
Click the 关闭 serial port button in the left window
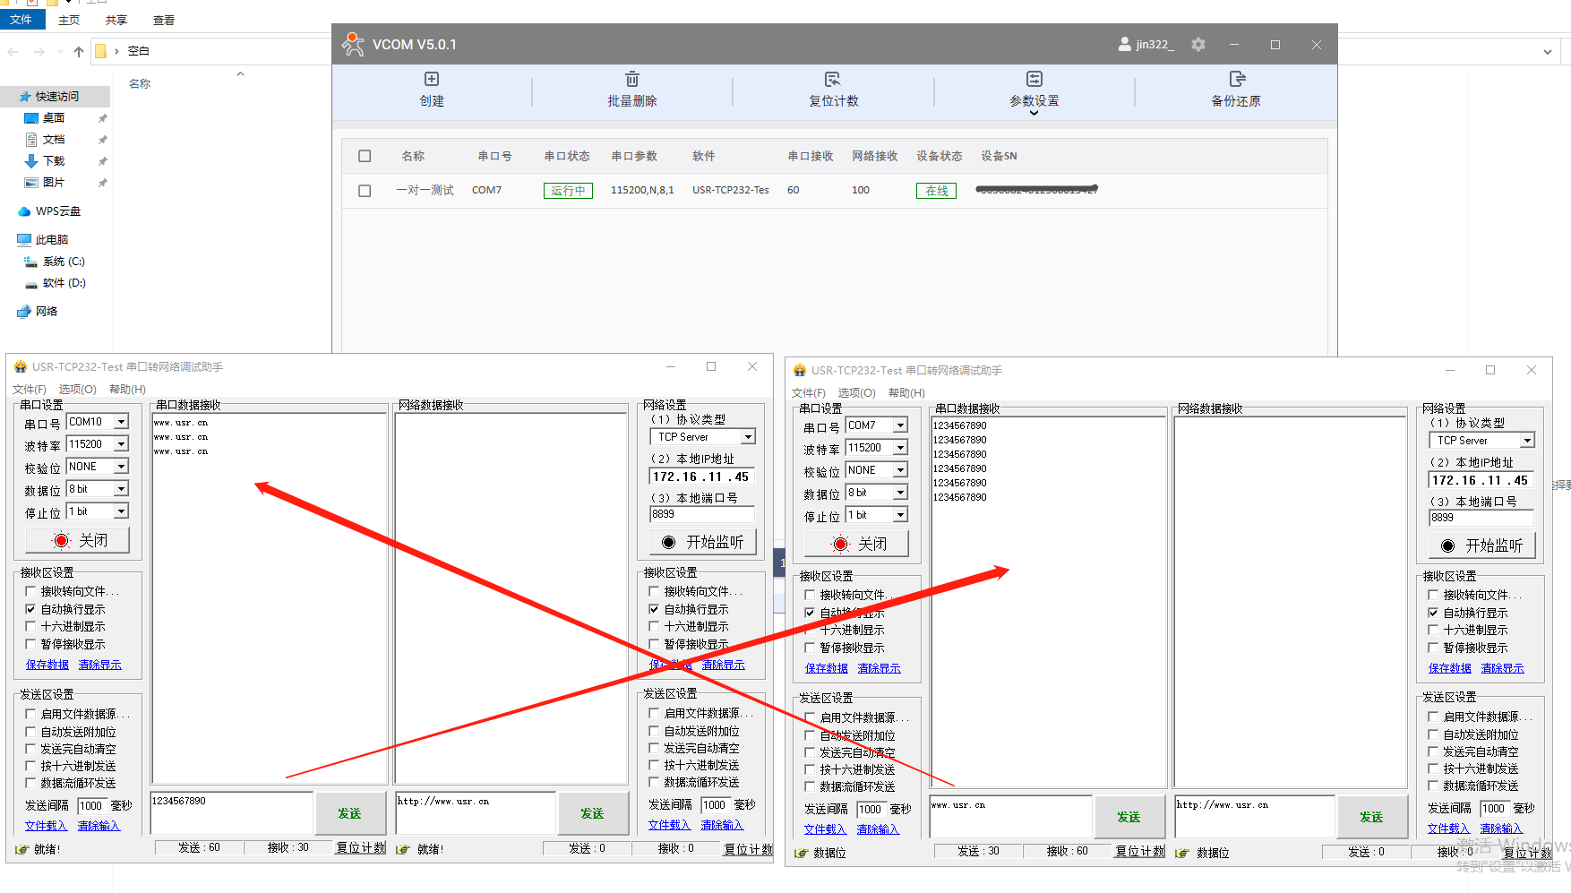78,540
